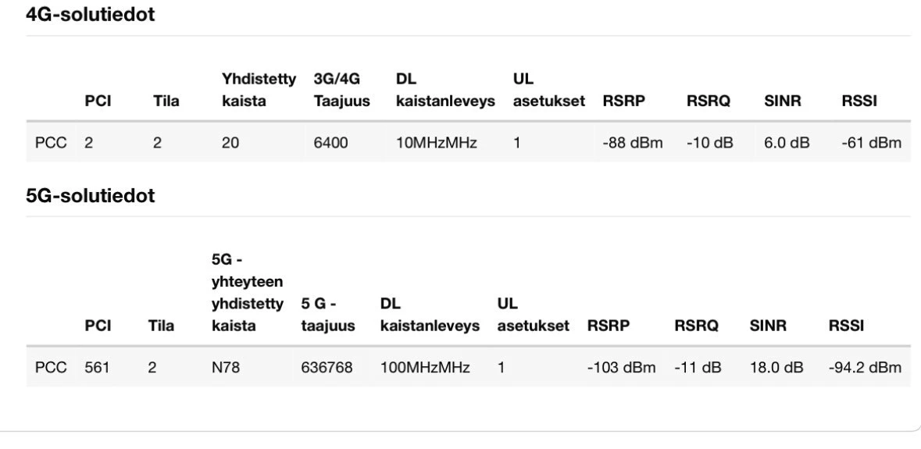The height and width of the screenshot is (449, 921).
Task: Click the 5 G - taajuus column header
Action: (x=326, y=315)
